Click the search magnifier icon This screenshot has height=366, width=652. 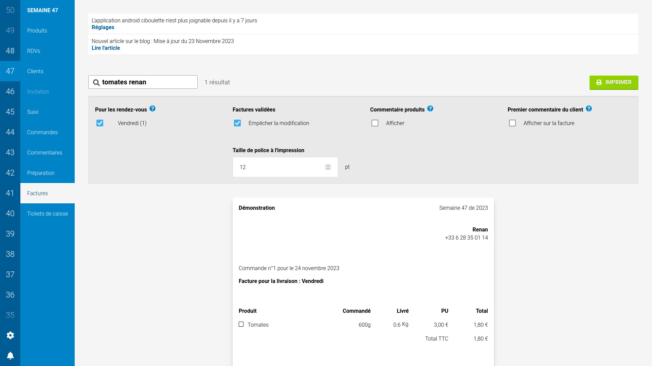pos(96,83)
